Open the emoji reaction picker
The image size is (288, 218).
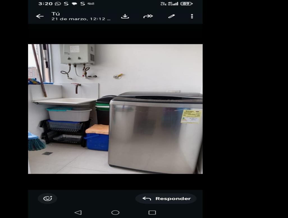pos(47,198)
